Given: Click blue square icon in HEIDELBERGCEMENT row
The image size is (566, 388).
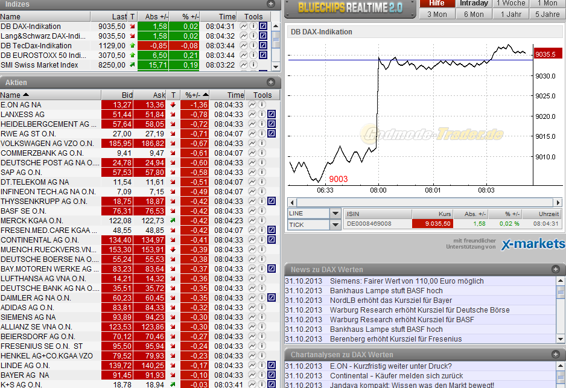Looking at the screenshot, I should point(272,124).
